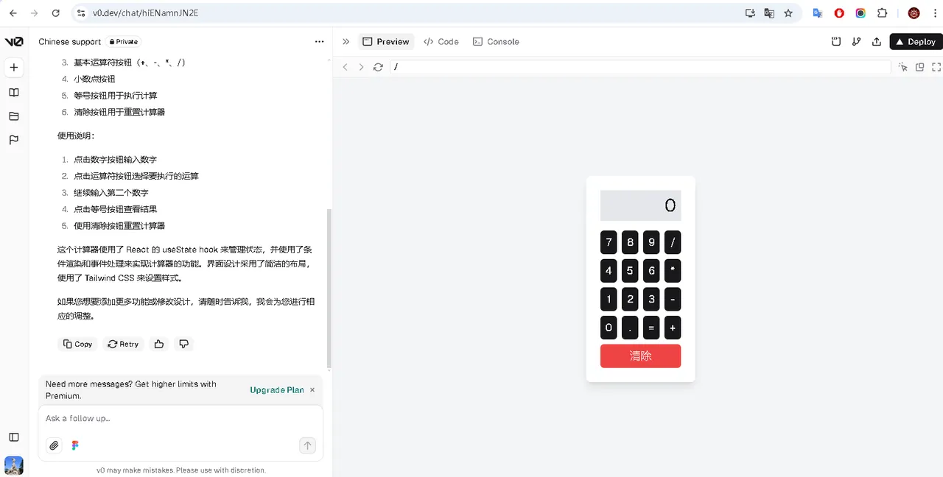This screenshot has height=477, width=943.
Task: Click calculator button 7
Action: click(609, 242)
